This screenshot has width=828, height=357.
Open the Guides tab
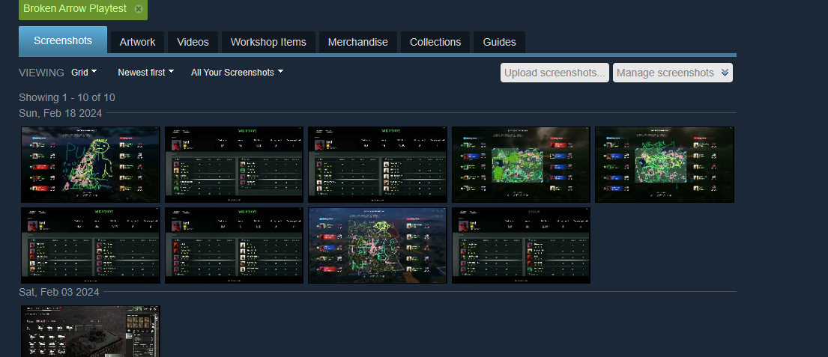coord(500,42)
